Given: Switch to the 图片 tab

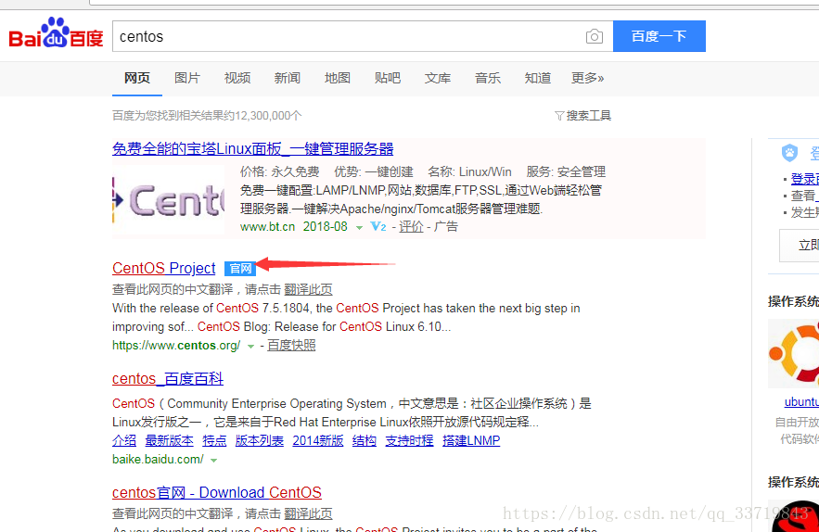Looking at the screenshot, I should tap(187, 78).
